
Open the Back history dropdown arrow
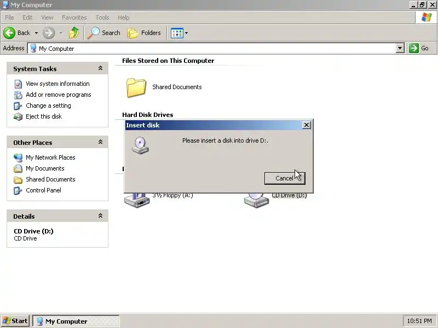36,33
